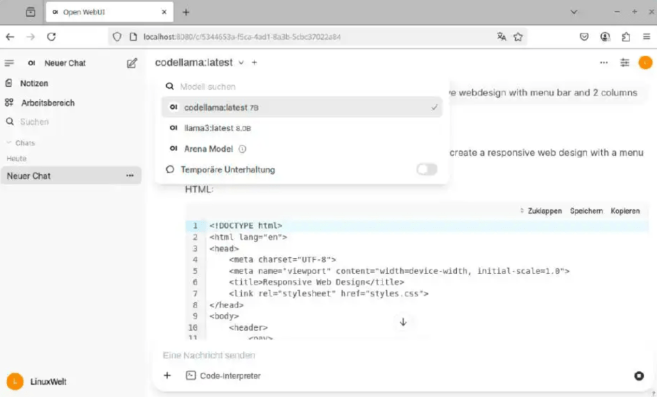Click Kopieren to copy the code

click(624, 211)
